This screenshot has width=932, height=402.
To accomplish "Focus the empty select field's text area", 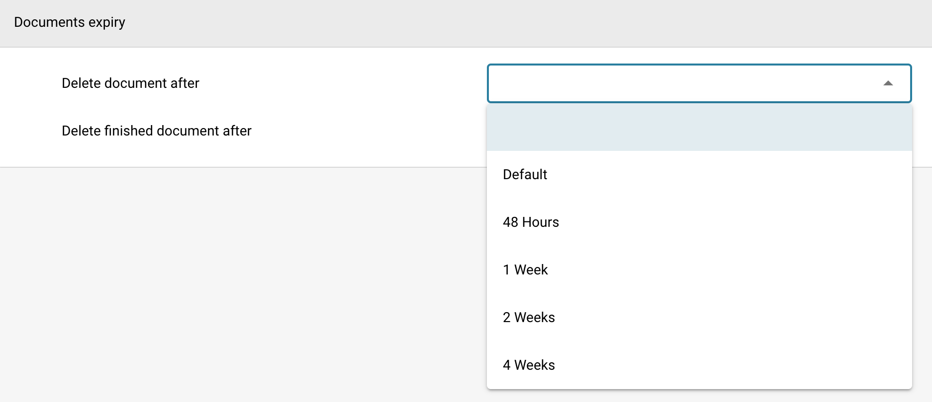I will tap(676, 83).
